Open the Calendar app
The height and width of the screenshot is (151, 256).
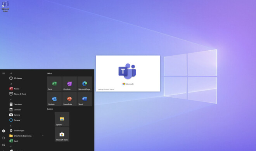click(x=15, y=110)
